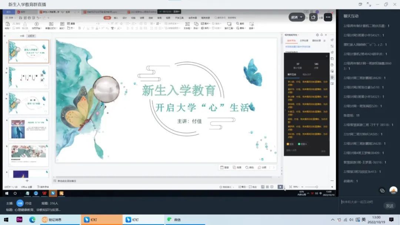Click the add new slide plus icon

click(x=27, y=181)
